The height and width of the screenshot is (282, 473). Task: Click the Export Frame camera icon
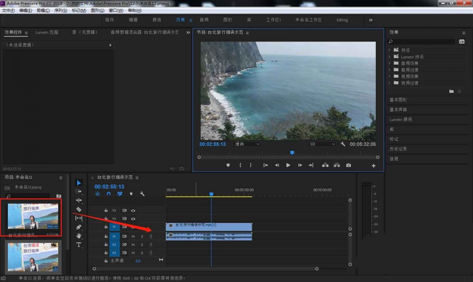pyautogui.click(x=348, y=165)
